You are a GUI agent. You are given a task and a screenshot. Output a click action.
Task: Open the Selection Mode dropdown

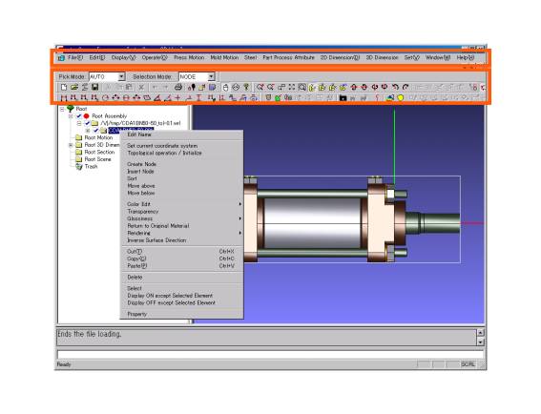(x=212, y=76)
